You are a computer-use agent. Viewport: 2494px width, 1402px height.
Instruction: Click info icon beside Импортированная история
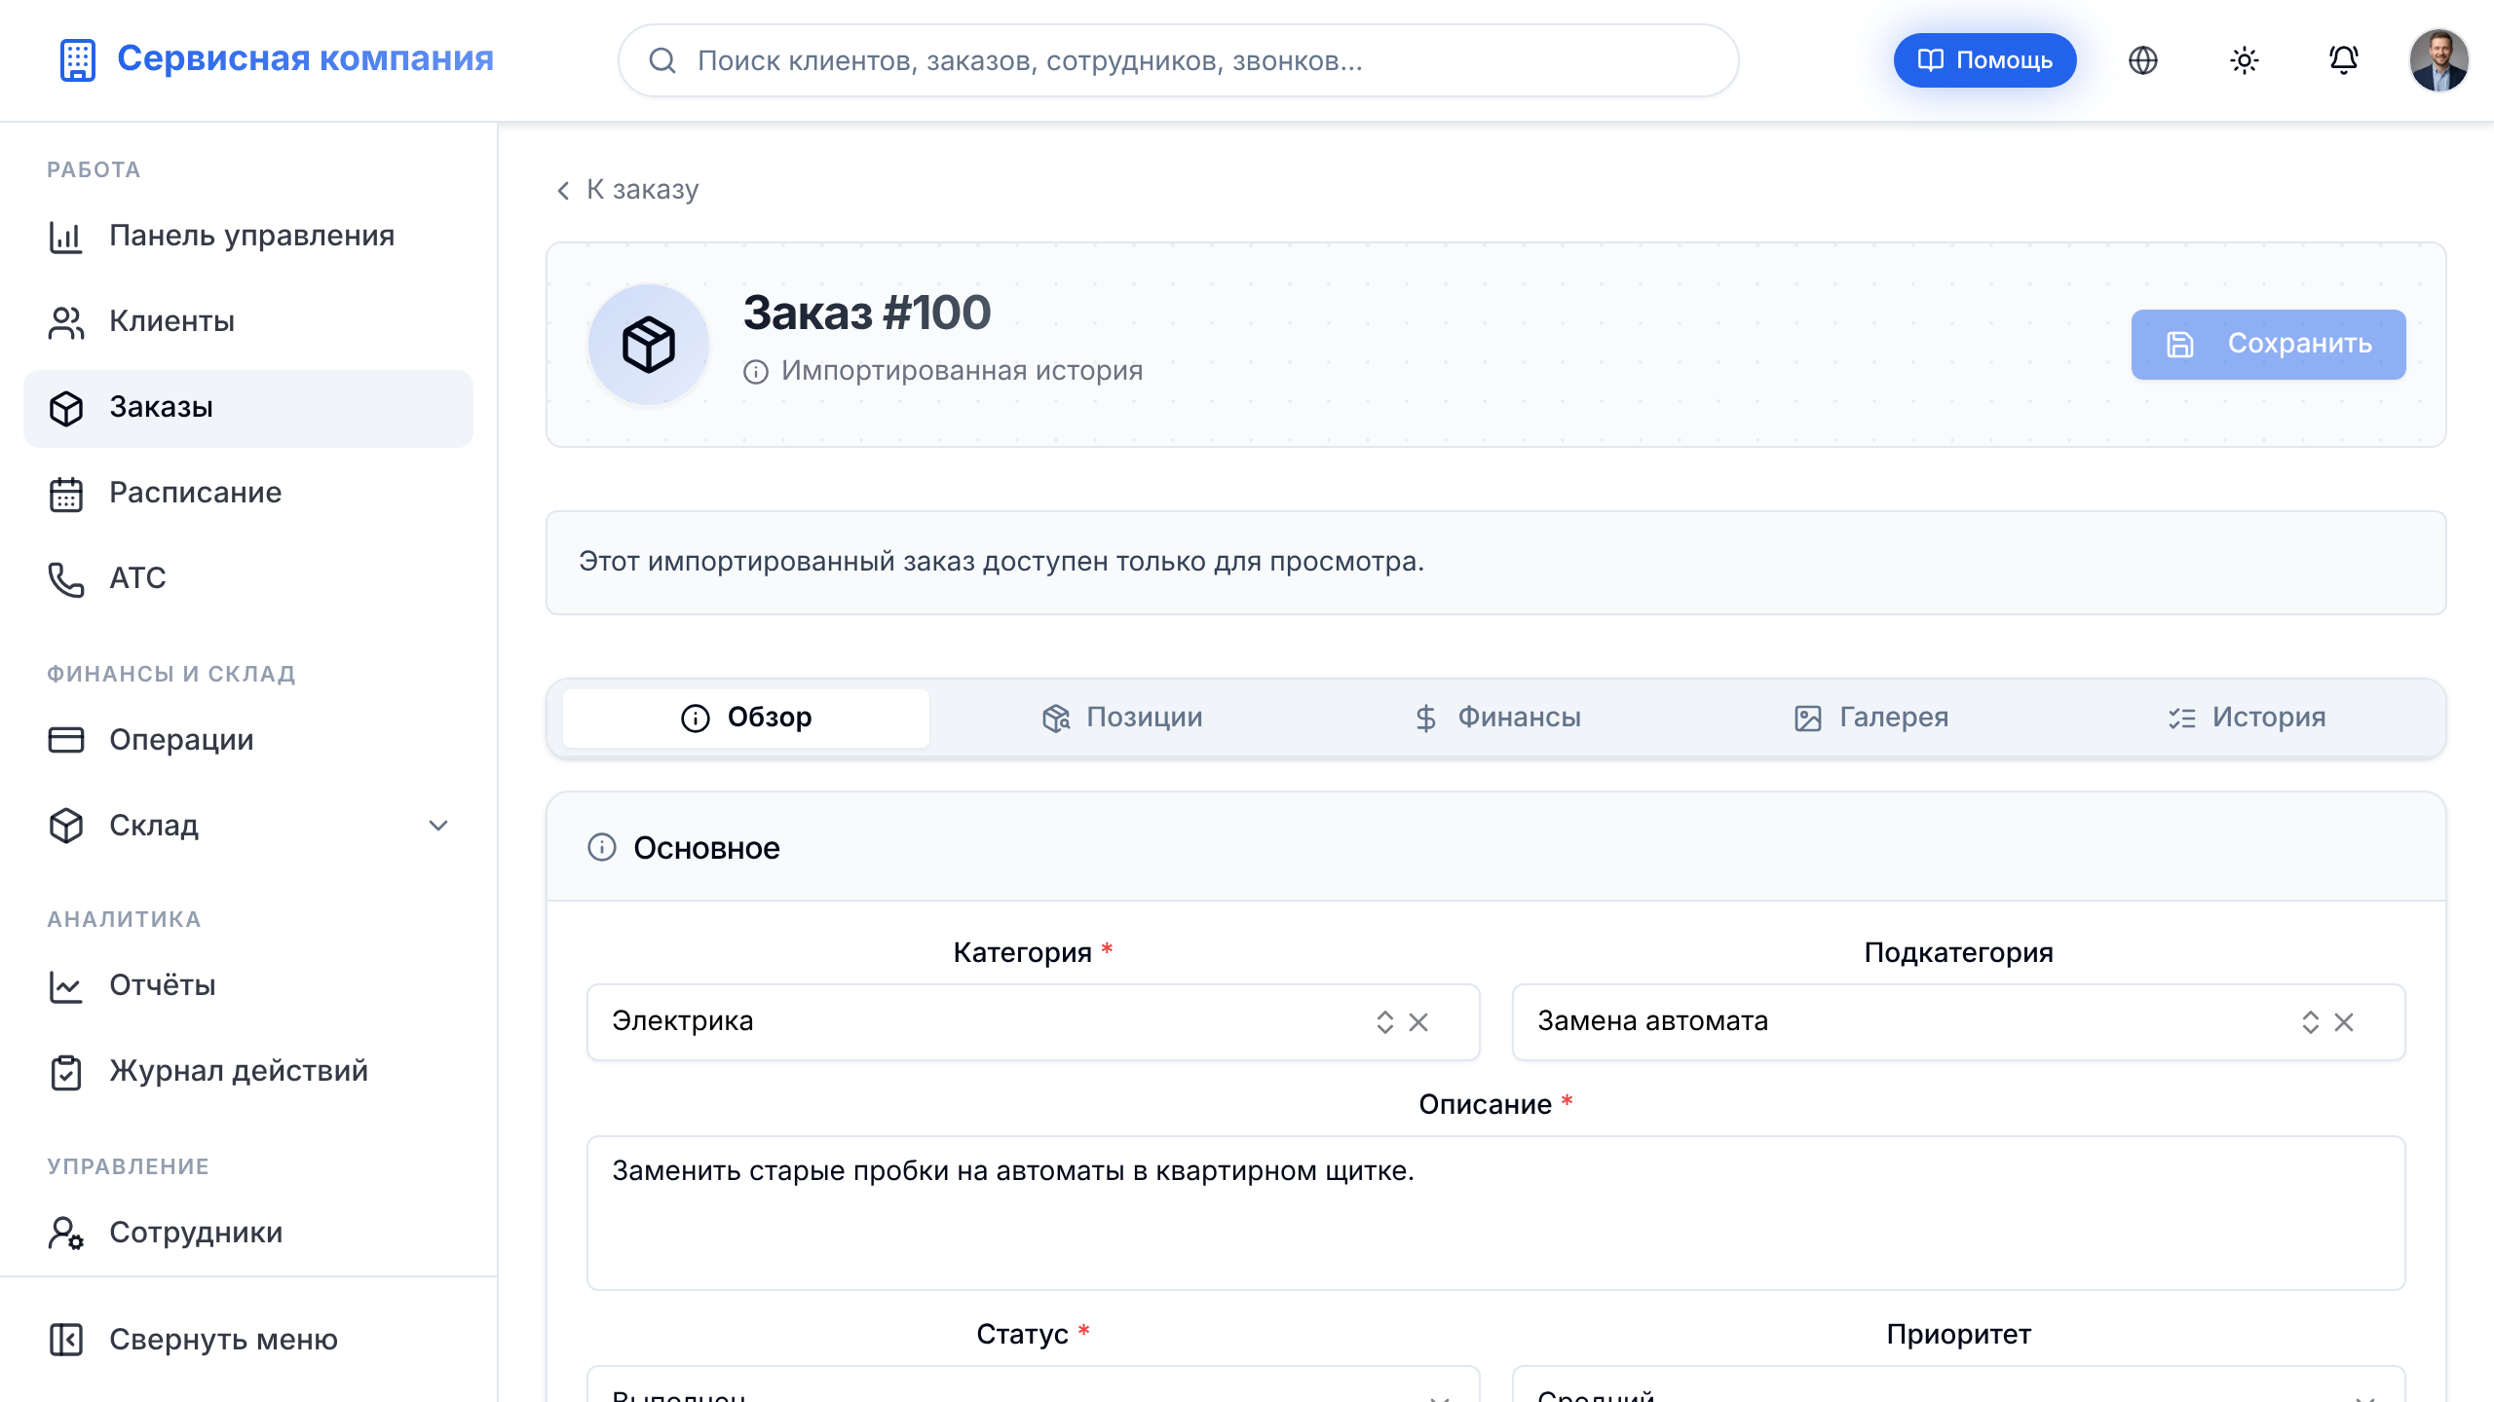[x=756, y=372]
